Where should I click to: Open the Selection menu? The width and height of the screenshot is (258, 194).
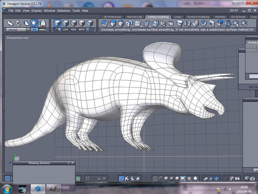[x=64, y=10]
